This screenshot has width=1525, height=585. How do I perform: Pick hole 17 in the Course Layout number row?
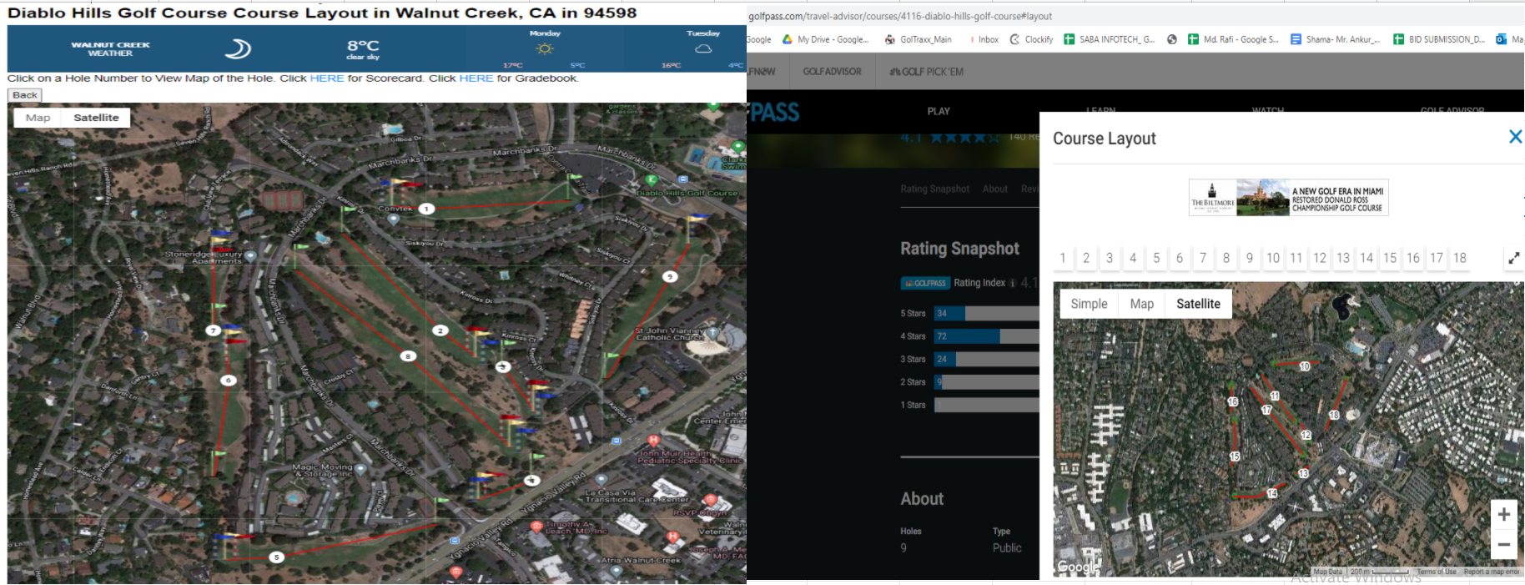(1437, 258)
